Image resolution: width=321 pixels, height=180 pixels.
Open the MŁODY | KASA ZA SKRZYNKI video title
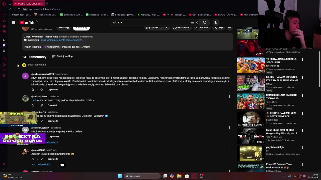[283, 79]
